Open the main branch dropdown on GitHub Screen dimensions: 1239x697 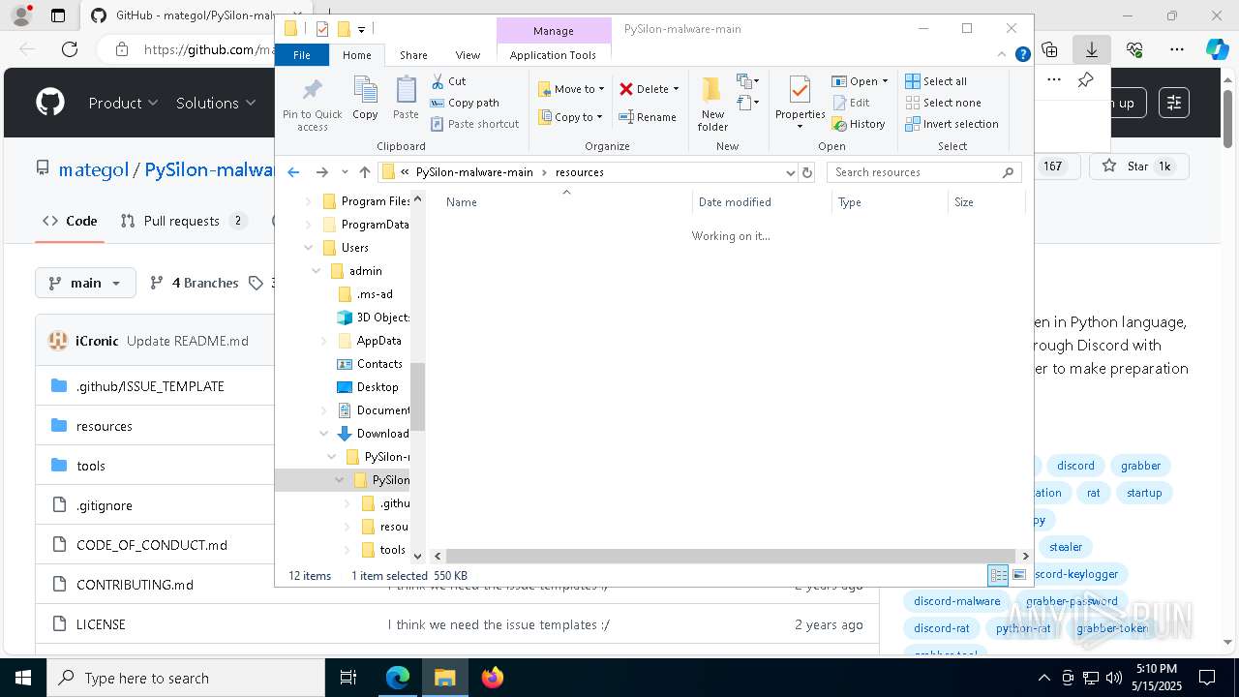pos(85,283)
